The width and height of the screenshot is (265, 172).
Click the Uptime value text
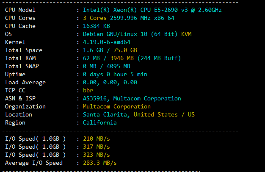(115, 74)
